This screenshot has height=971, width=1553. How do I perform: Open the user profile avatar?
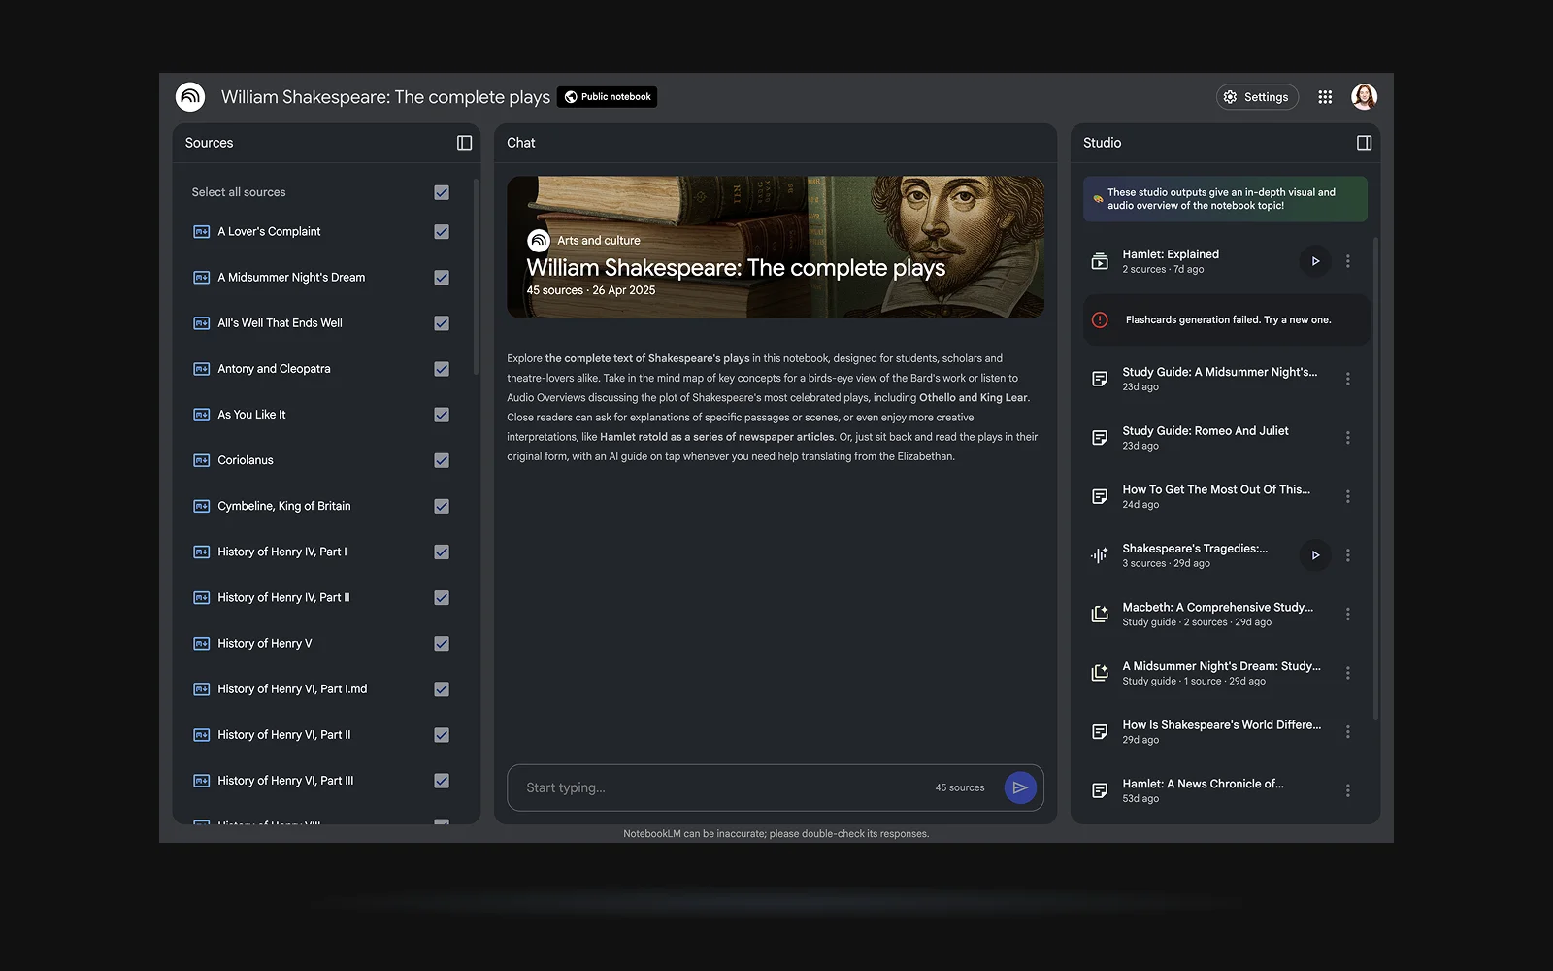coord(1364,97)
